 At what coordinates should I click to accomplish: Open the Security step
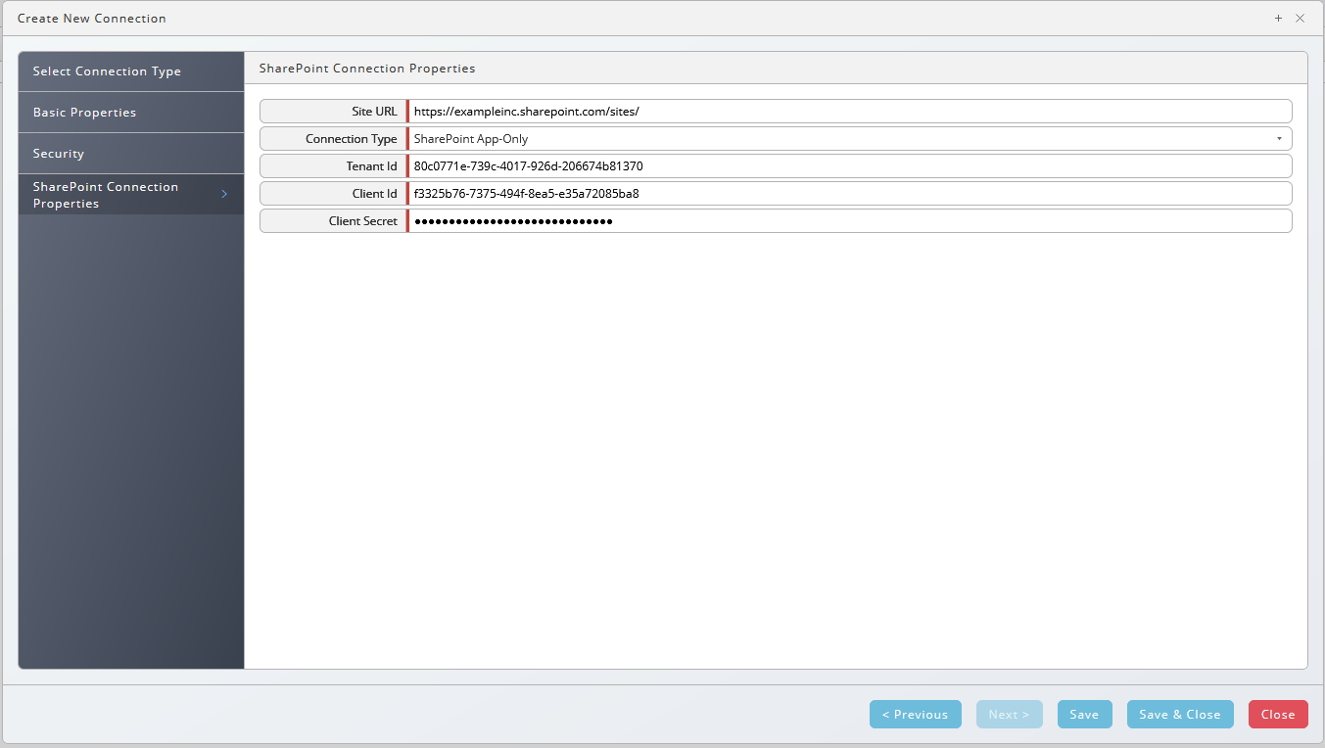[131, 154]
